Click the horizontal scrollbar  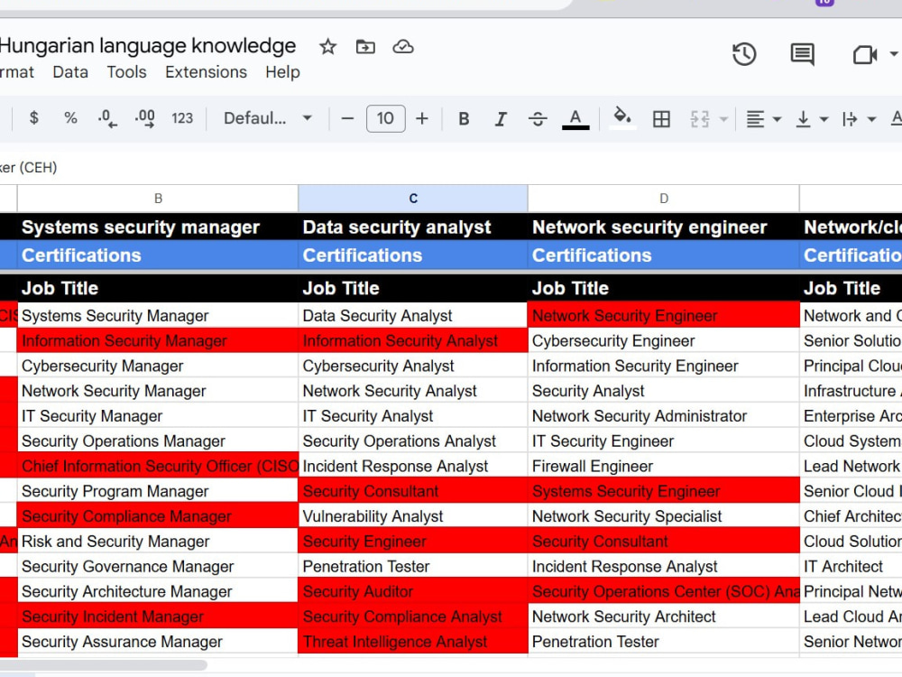(104, 665)
